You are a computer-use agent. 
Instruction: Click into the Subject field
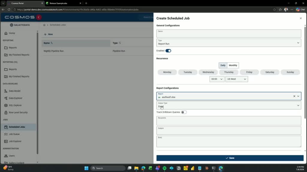pos(229,130)
